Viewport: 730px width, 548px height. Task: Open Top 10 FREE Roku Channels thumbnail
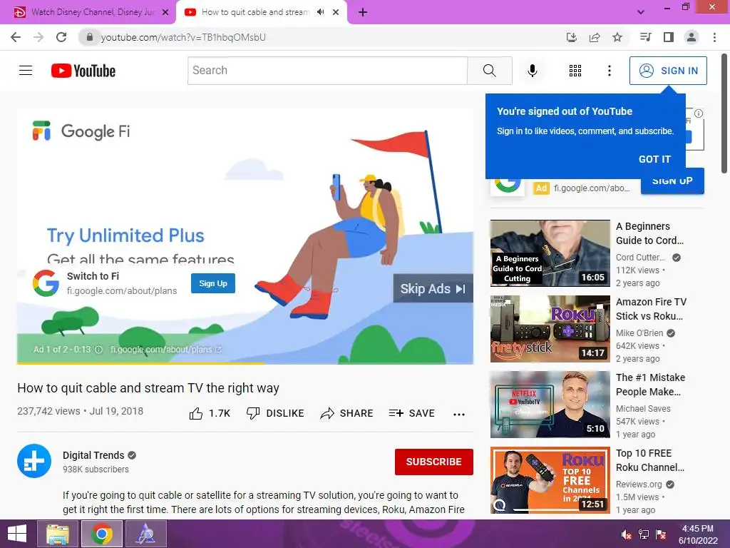pos(550,480)
